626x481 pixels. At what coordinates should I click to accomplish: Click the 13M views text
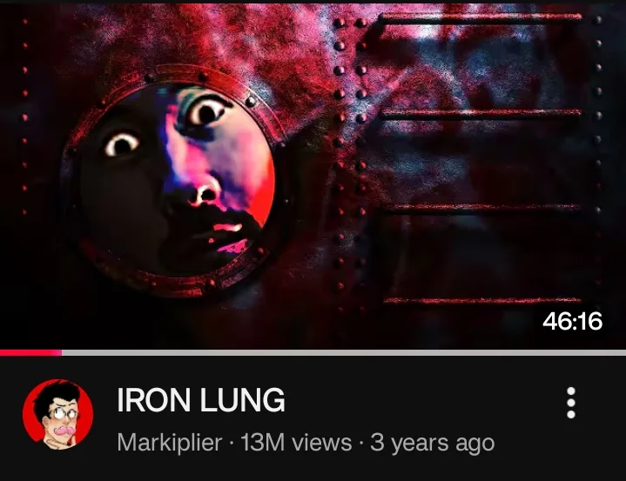pyautogui.click(x=296, y=443)
